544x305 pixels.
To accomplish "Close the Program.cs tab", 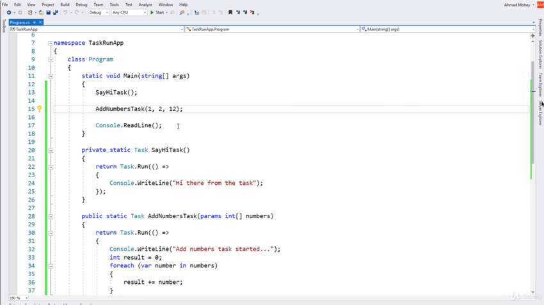I will (x=40, y=22).
